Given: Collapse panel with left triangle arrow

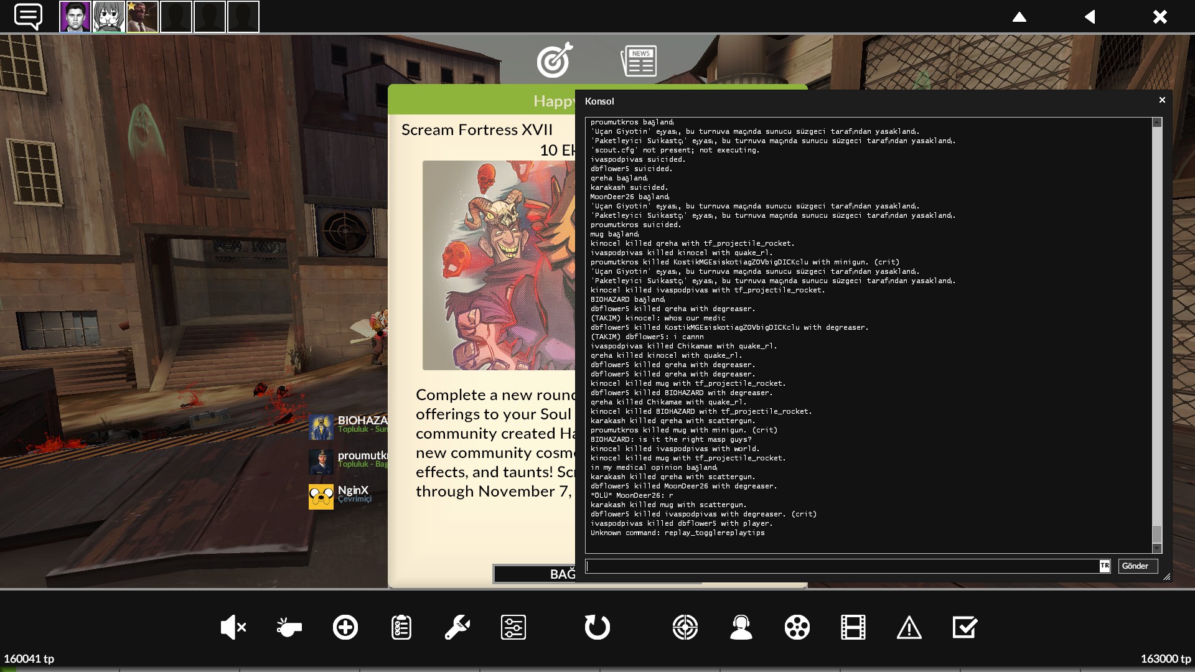Looking at the screenshot, I should coord(1090,17).
